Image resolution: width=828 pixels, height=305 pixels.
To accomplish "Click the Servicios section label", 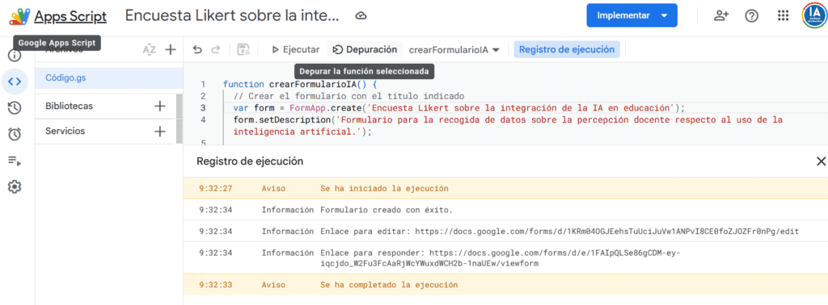I will tap(65, 132).
